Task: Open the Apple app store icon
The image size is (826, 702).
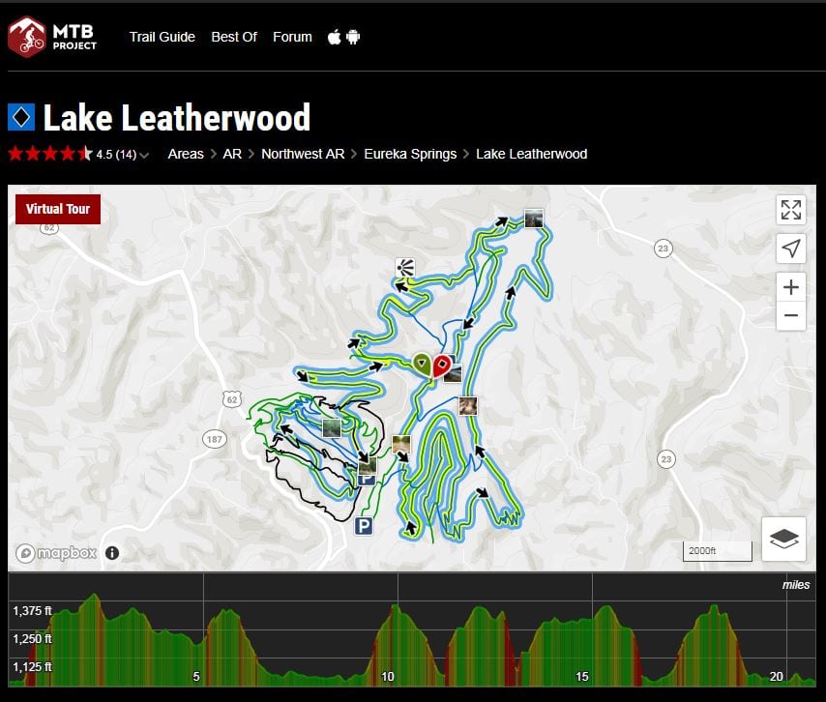Action: [x=334, y=37]
